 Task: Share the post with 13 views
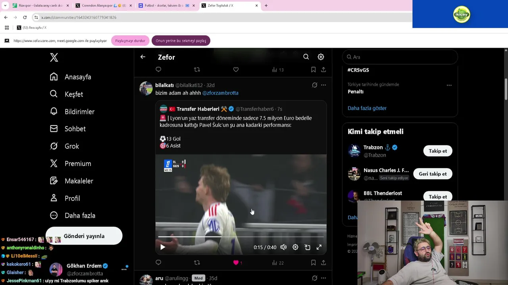tap(323, 70)
